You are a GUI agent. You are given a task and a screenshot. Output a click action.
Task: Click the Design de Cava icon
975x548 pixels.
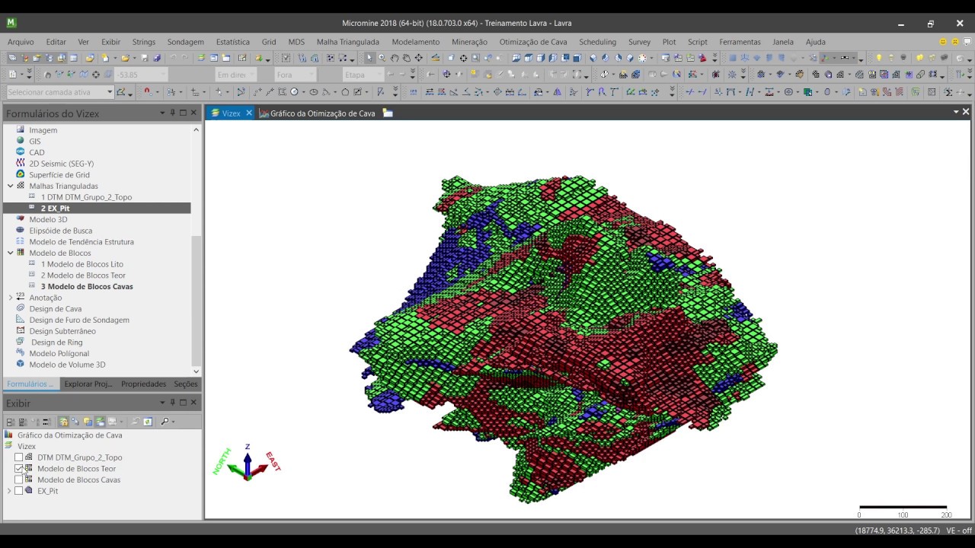click(21, 308)
